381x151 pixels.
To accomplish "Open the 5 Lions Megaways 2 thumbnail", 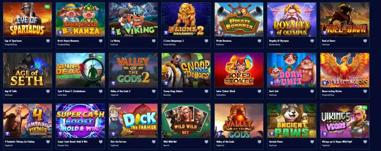I will pos(186,20).
